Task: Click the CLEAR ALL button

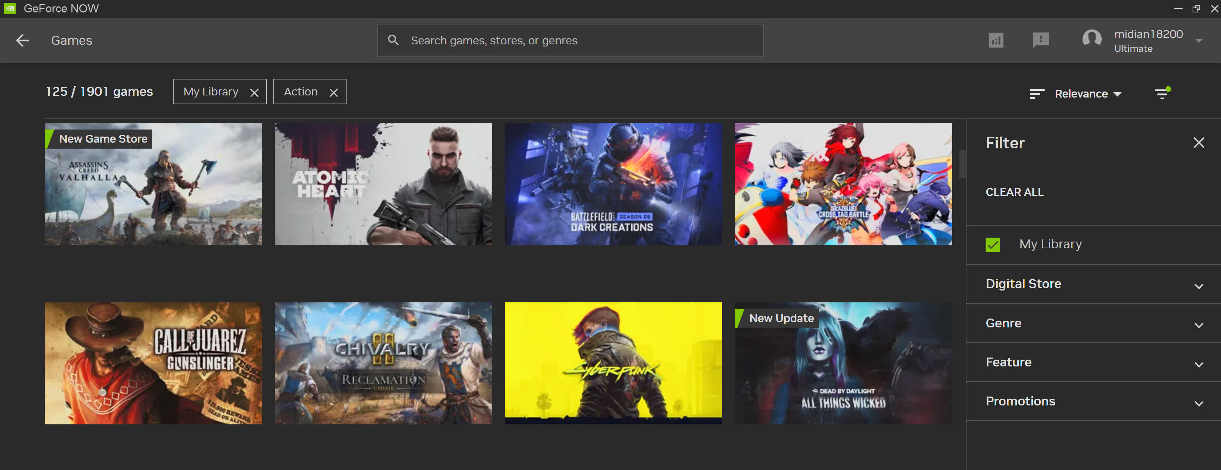Action: pyautogui.click(x=1014, y=192)
